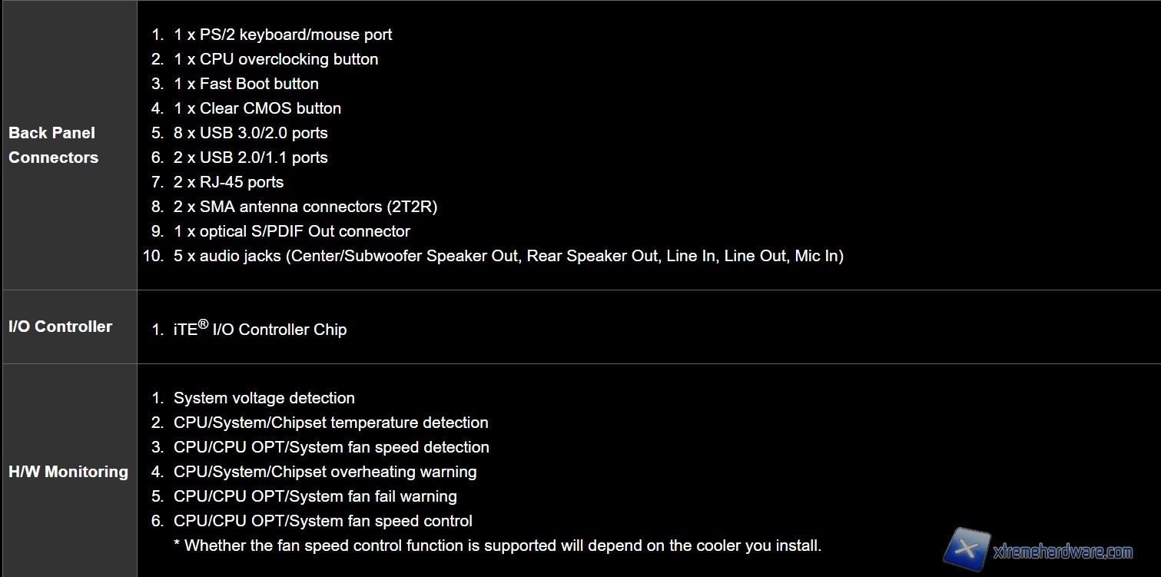Select the Back Panel Connectors row header

point(54,145)
